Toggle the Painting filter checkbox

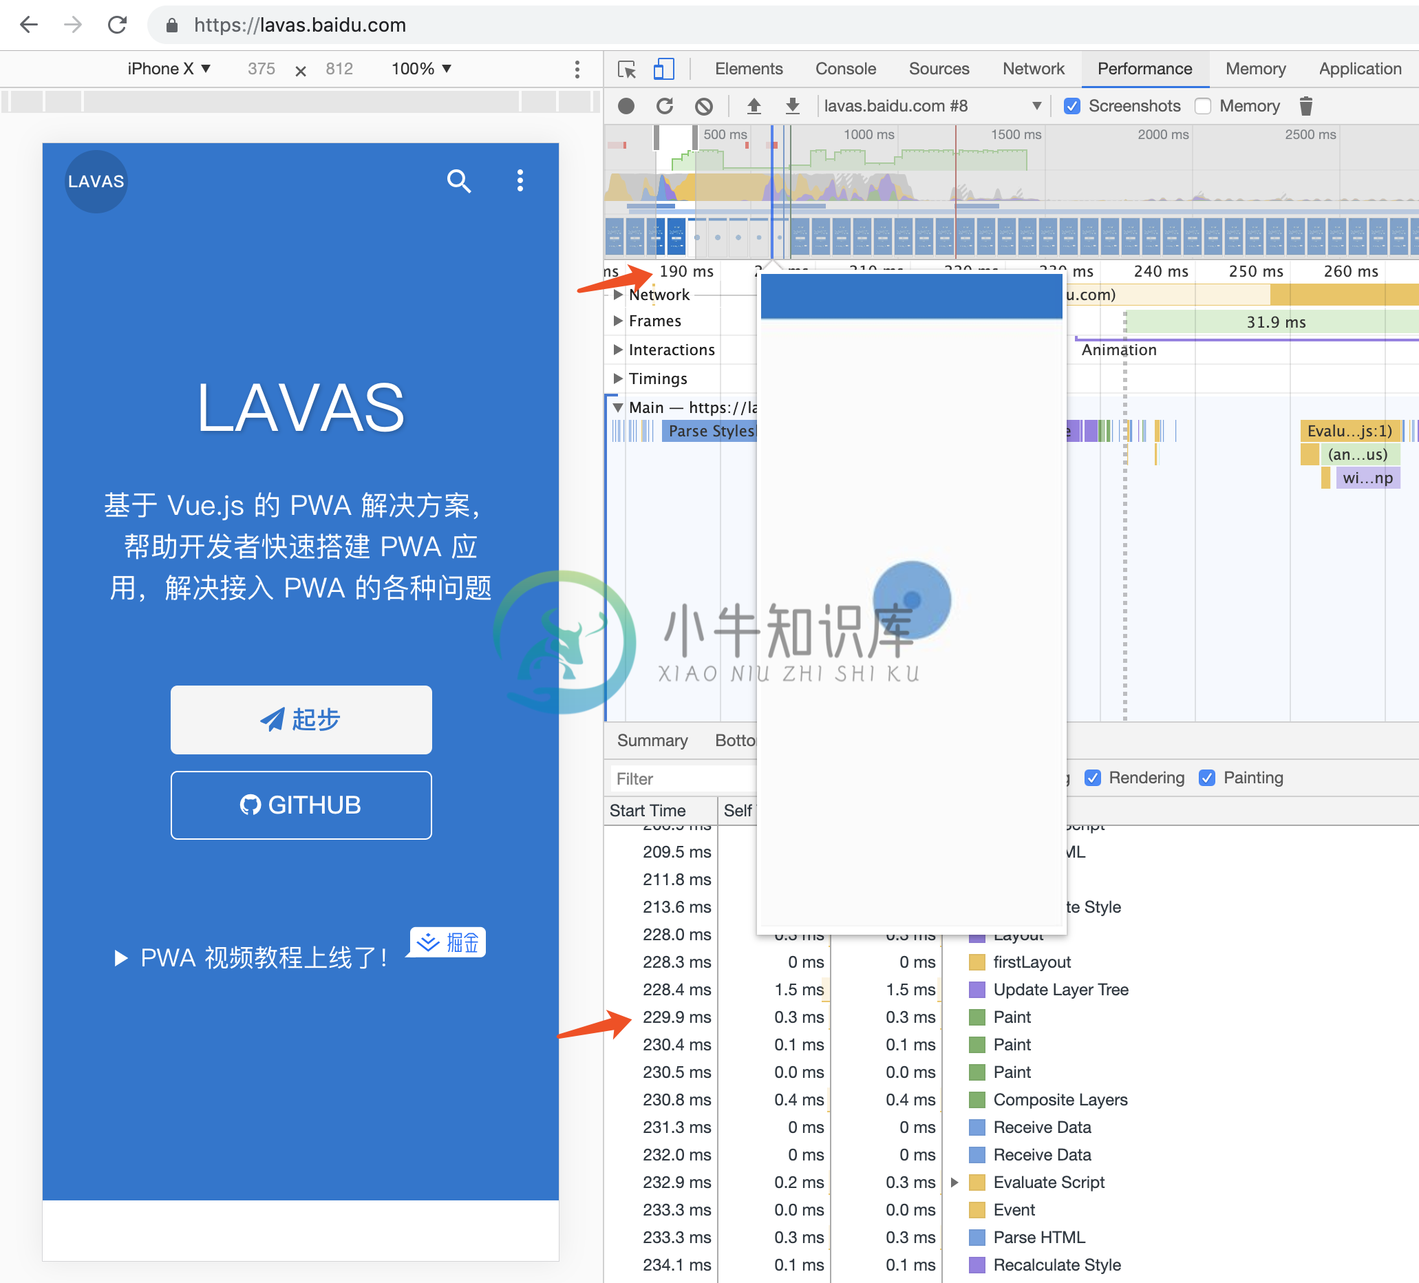click(x=1207, y=777)
